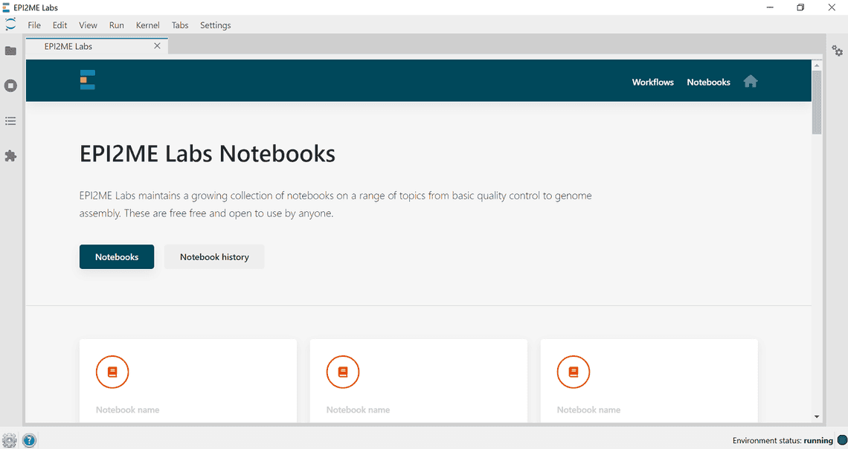Click the blue help question mark icon
The image size is (848, 449).
(x=29, y=440)
